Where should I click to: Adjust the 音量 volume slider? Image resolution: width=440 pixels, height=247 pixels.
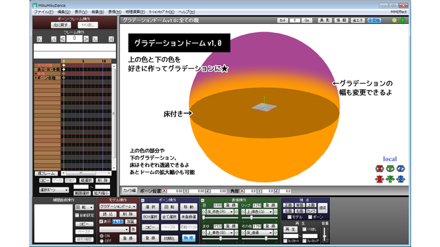(x=324, y=235)
